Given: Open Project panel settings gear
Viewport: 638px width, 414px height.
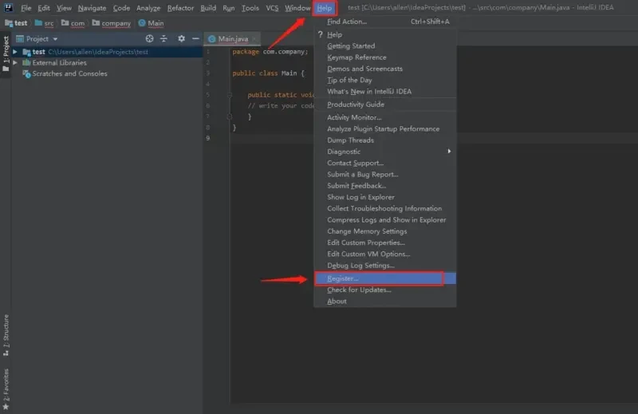Looking at the screenshot, I should [181, 38].
